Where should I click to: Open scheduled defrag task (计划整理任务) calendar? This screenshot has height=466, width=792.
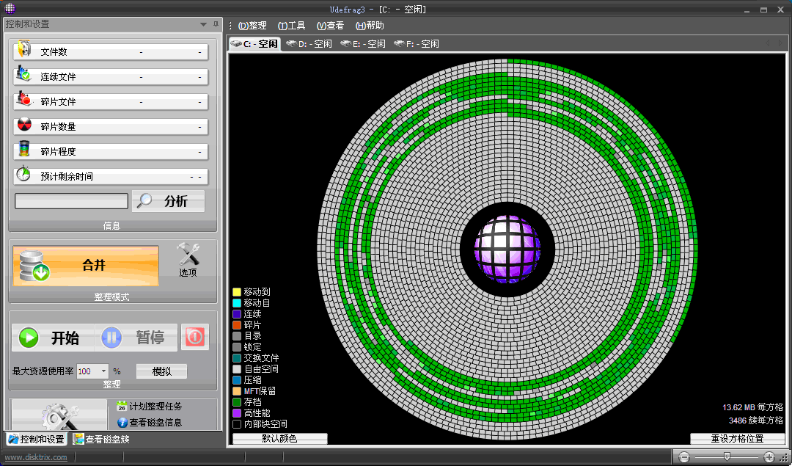pos(122,406)
